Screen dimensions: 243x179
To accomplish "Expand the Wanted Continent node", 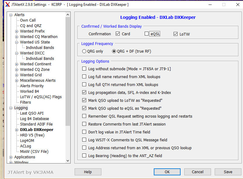I will (16, 64).
